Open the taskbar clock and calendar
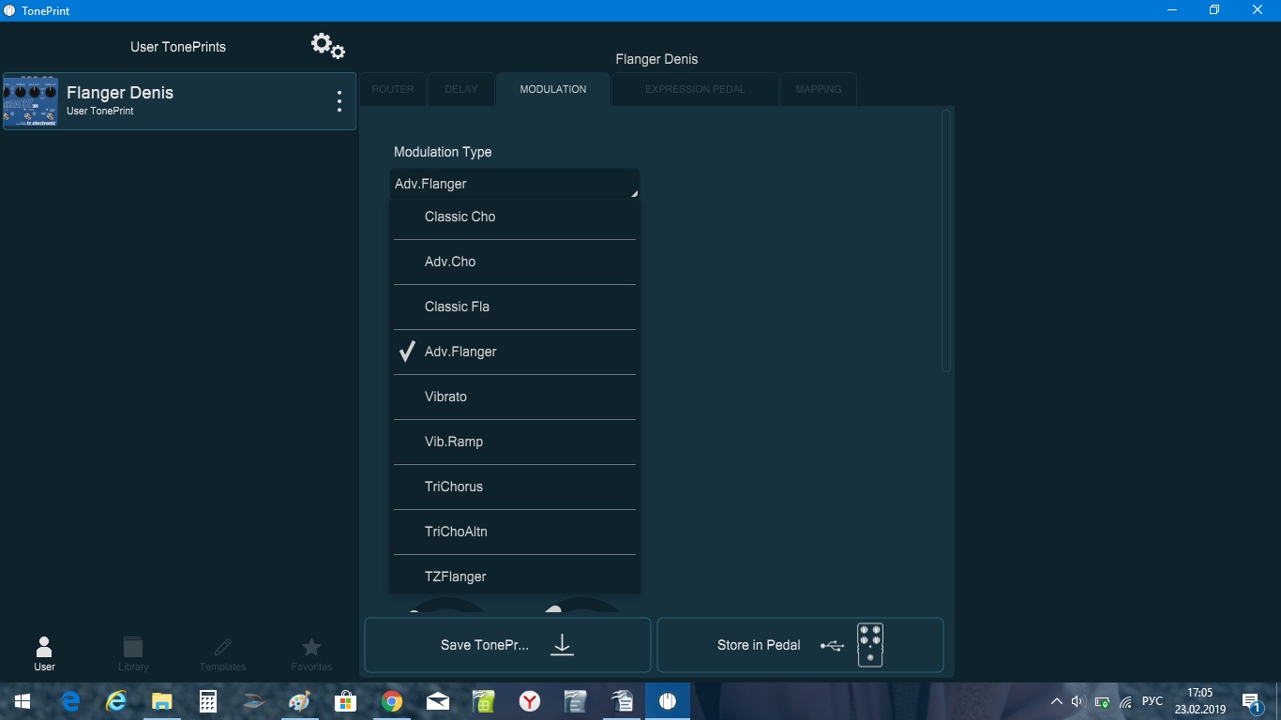The height and width of the screenshot is (720, 1281). click(1199, 701)
